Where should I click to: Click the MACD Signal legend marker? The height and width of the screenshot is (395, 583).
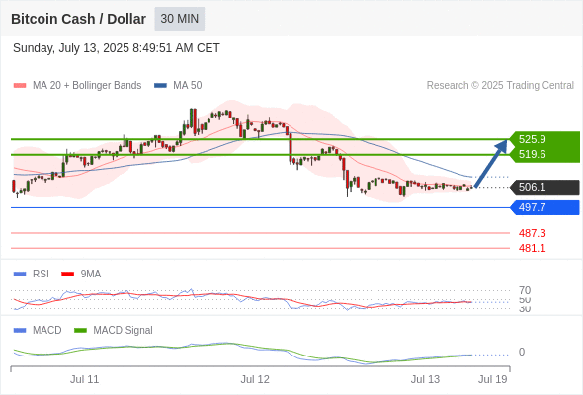pos(80,331)
